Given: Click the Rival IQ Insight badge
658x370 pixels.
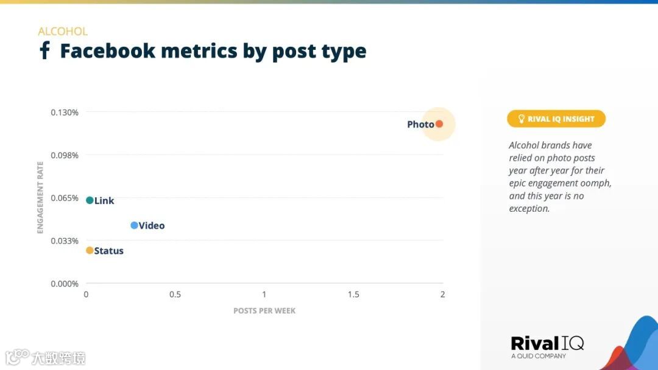Looking at the screenshot, I should (556, 119).
